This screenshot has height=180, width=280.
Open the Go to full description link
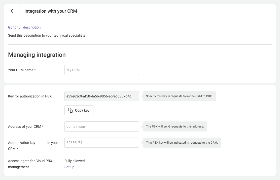(x=24, y=27)
